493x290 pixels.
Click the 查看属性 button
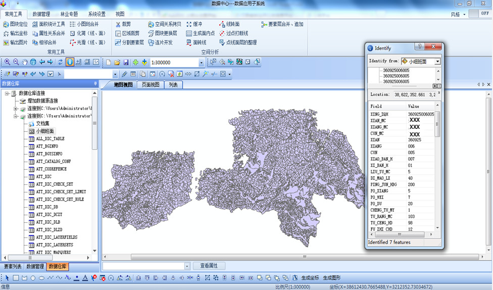click(x=209, y=266)
